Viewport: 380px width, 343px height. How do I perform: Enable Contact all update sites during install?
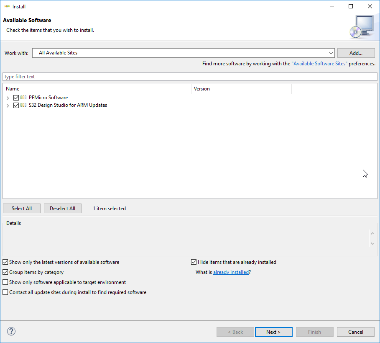[5, 292]
